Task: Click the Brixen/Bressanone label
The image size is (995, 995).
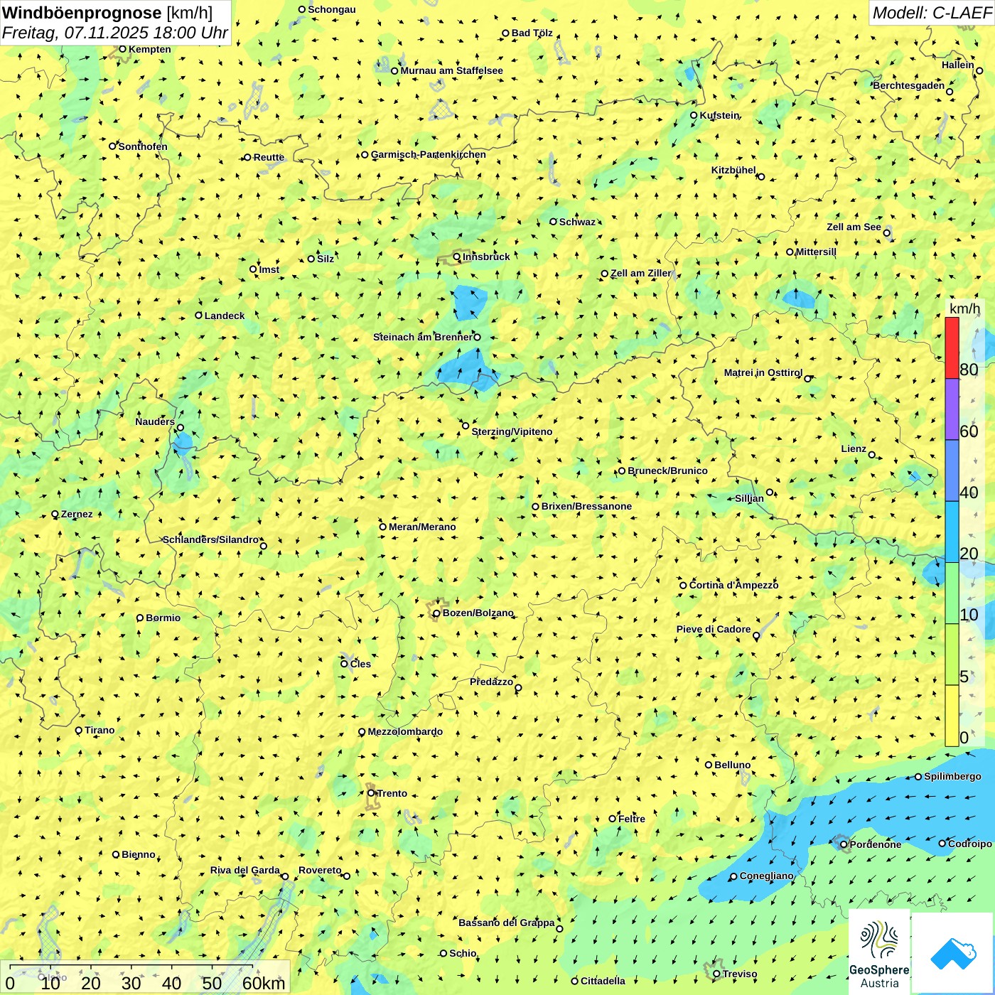Action: (586, 506)
